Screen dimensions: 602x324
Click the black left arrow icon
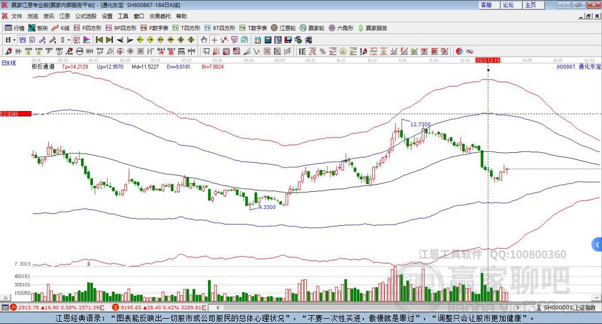pos(120,40)
